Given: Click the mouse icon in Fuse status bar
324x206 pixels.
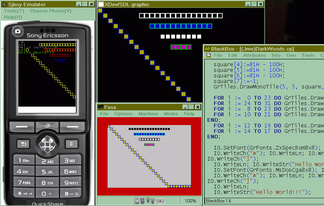Looking at the screenshot, I should tap(142, 201).
